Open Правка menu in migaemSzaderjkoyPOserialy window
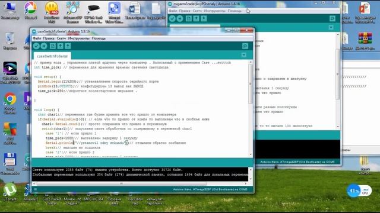This screenshot has height=213, width=380. coord(185,11)
